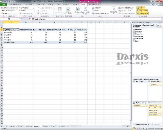Switch to the Formuły ribbon tab
The width and height of the screenshot is (163, 130).
pyautogui.click(x=50, y=4)
